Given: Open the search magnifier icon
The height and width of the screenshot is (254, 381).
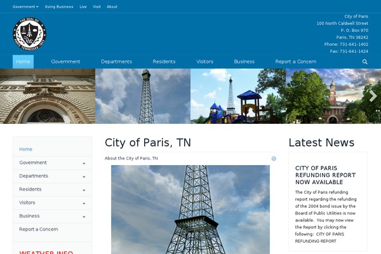Looking at the screenshot, I should (364, 62).
